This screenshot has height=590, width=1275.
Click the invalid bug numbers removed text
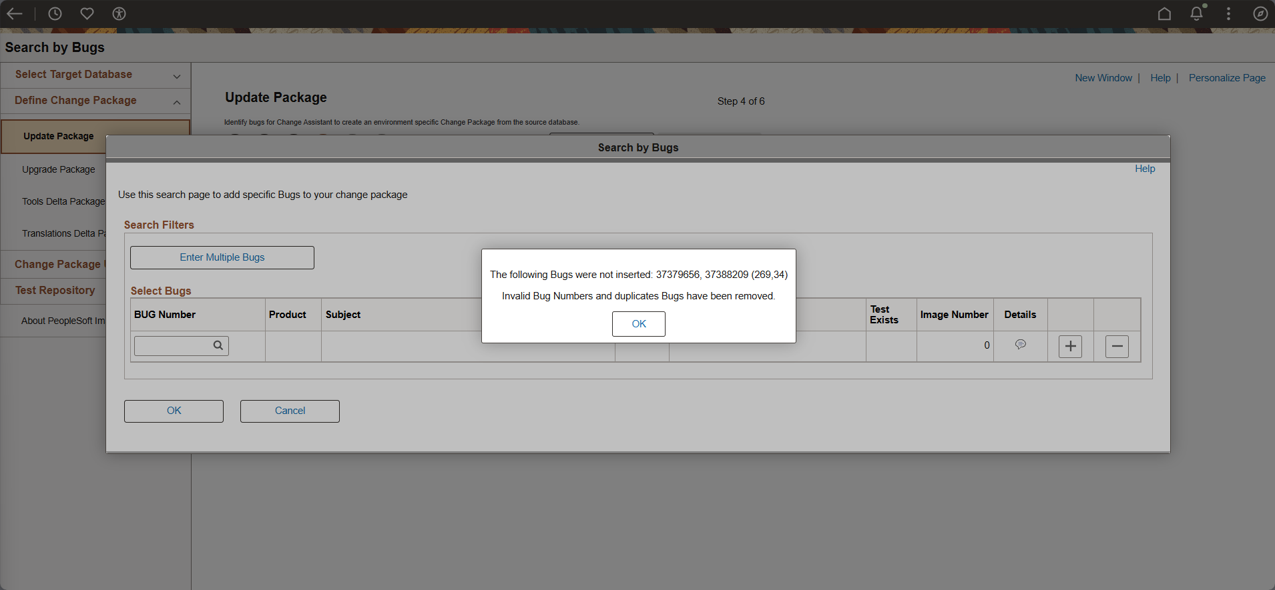[x=639, y=296]
